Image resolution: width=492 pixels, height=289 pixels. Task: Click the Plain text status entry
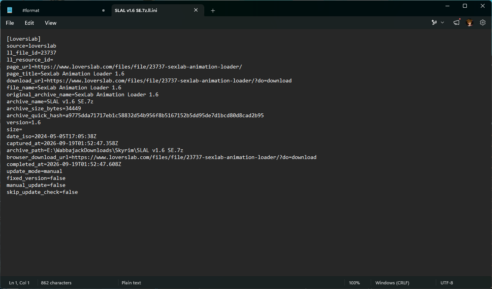(131, 283)
